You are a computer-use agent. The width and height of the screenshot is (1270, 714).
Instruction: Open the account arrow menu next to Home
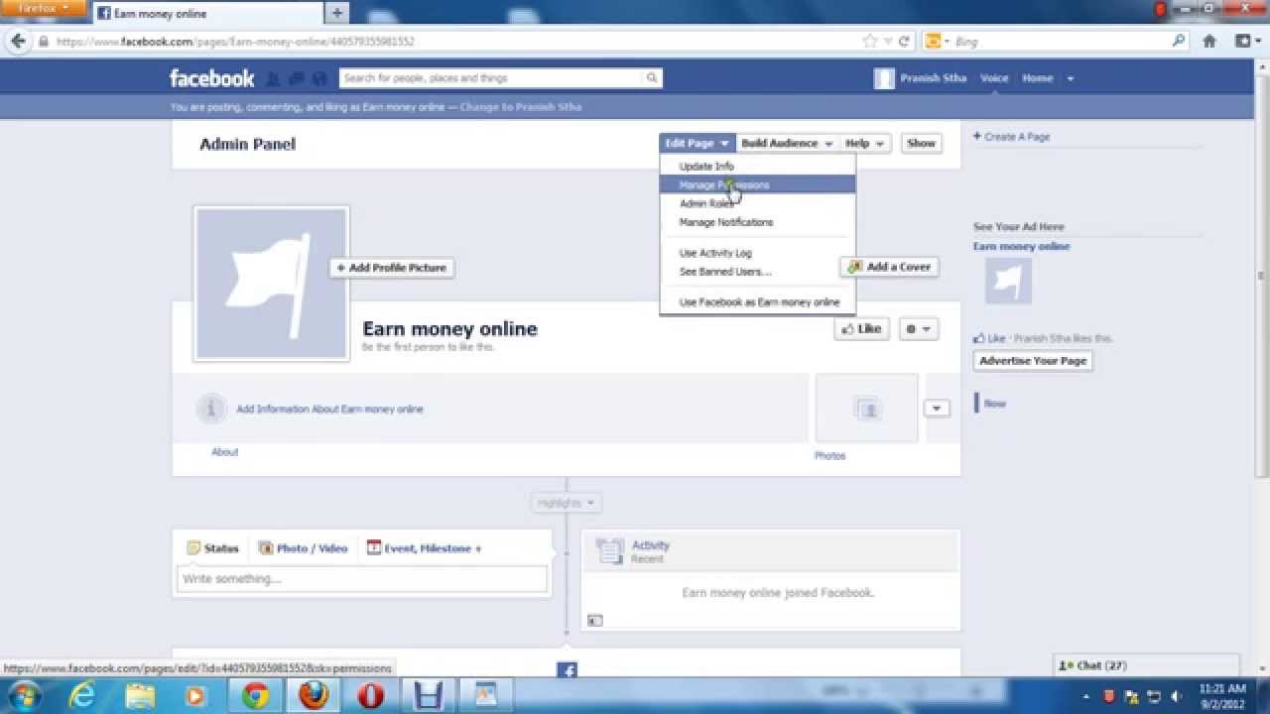click(1070, 78)
